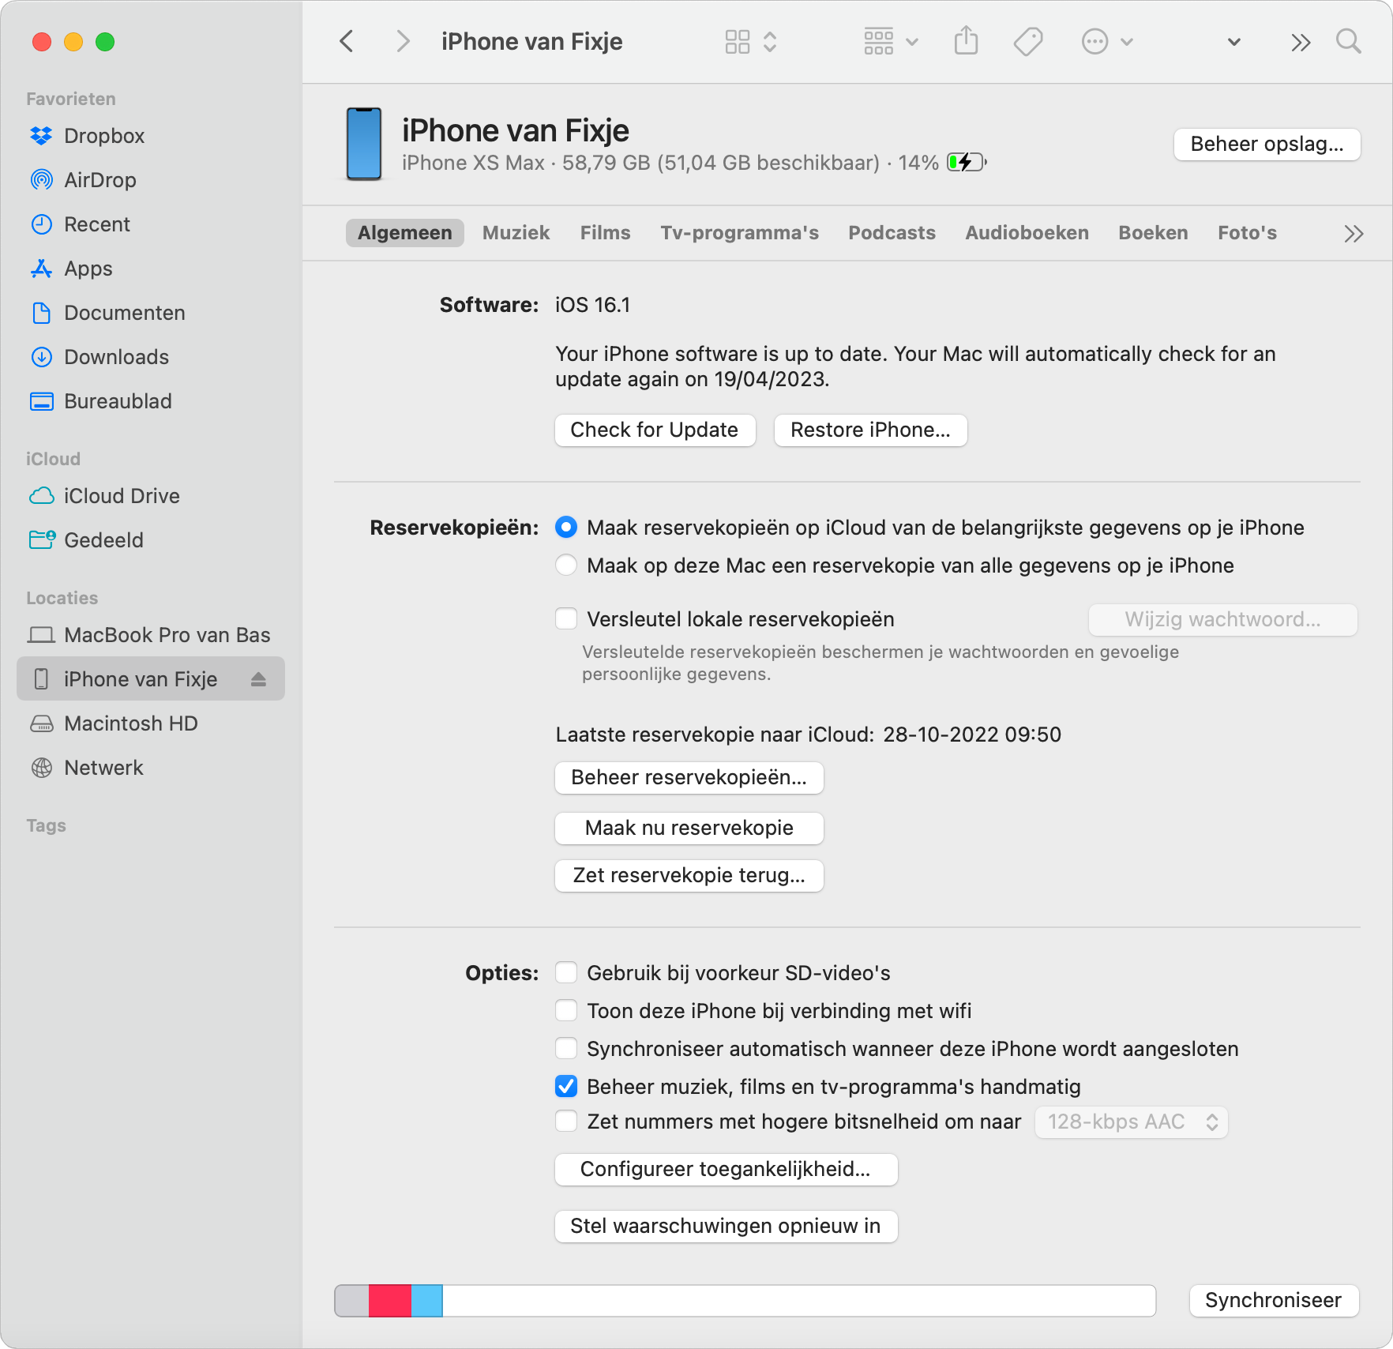1393x1349 pixels.
Task: Enable Versleutel lokale reservekopieën checkbox
Action: [x=566, y=619]
